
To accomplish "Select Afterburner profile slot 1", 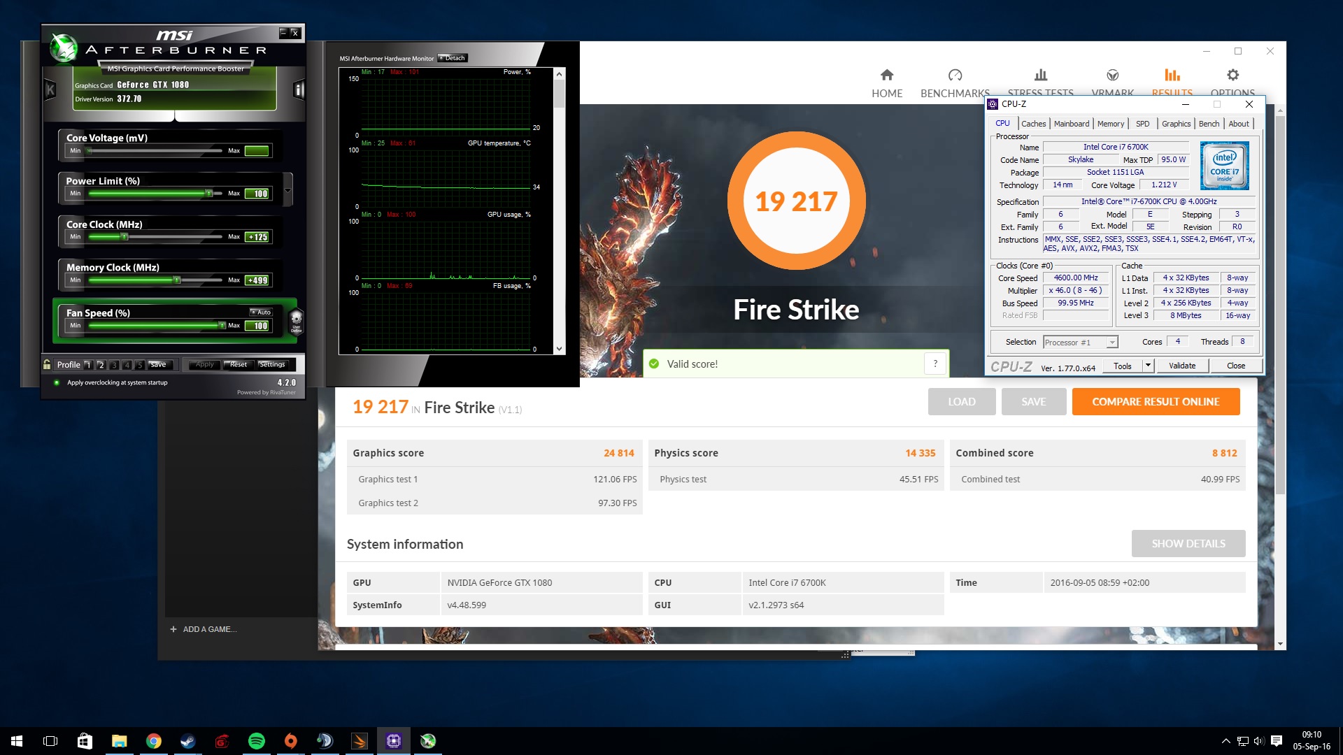I will point(88,364).
